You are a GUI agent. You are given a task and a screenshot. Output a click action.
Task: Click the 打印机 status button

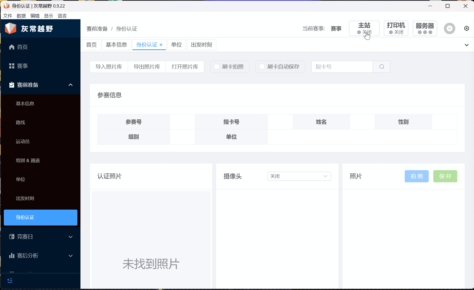point(396,28)
